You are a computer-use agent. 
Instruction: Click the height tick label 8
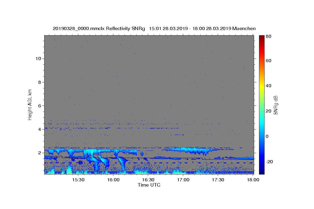click(x=39, y=82)
